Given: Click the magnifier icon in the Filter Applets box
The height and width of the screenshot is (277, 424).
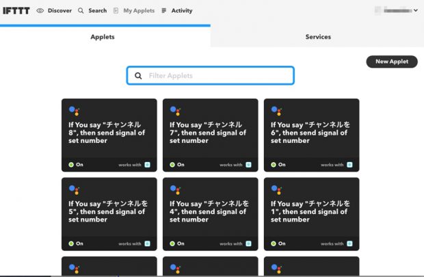Looking at the screenshot, I should pos(138,76).
